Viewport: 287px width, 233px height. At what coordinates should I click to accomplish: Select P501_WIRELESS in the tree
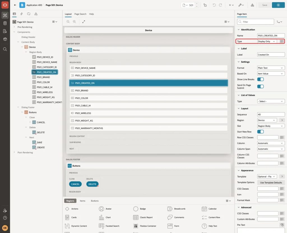point(45,92)
